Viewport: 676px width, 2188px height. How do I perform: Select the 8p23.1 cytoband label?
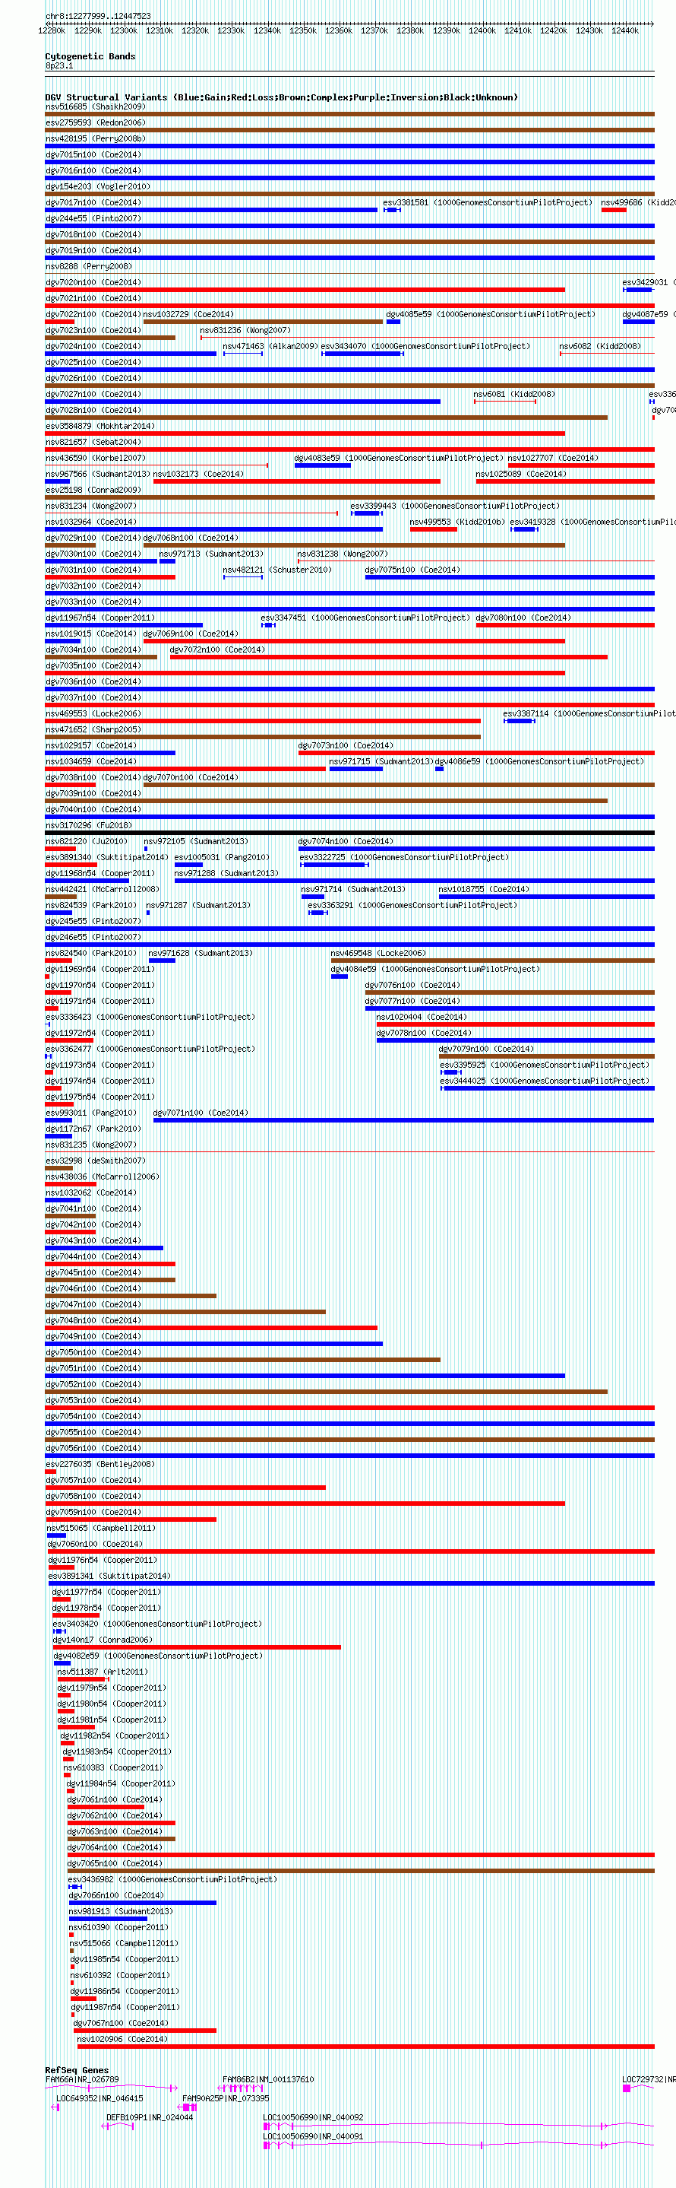(x=59, y=65)
